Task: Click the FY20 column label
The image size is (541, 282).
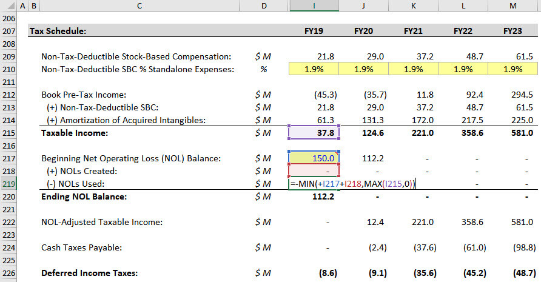Action: pyautogui.click(x=364, y=31)
